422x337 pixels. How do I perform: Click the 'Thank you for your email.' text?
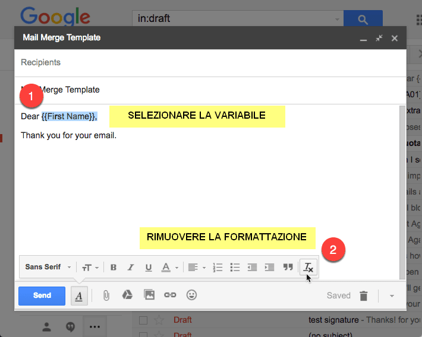point(68,135)
